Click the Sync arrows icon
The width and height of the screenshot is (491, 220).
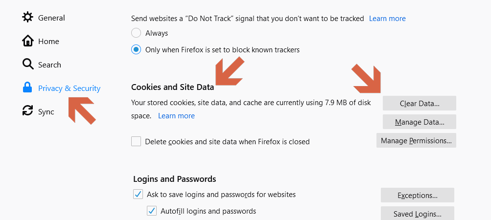click(28, 111)
